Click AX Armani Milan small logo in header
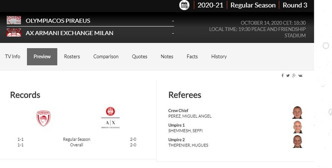Image resolution: width=332 pixels, height=168 pixels. point(14,33)
